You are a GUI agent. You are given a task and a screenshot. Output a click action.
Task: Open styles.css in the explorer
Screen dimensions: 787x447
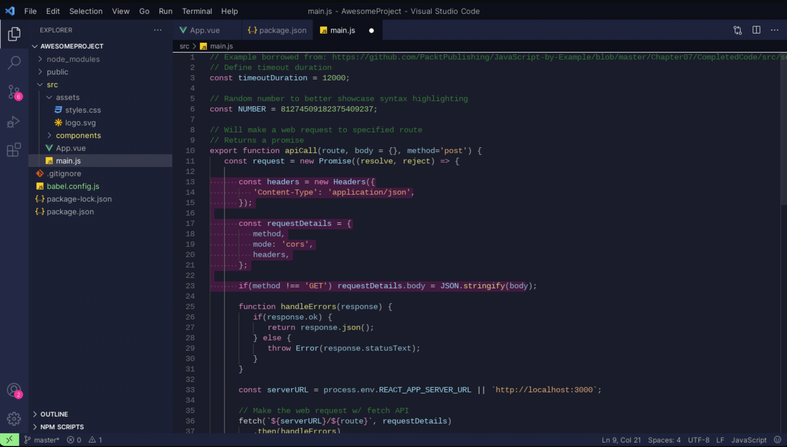83,110
